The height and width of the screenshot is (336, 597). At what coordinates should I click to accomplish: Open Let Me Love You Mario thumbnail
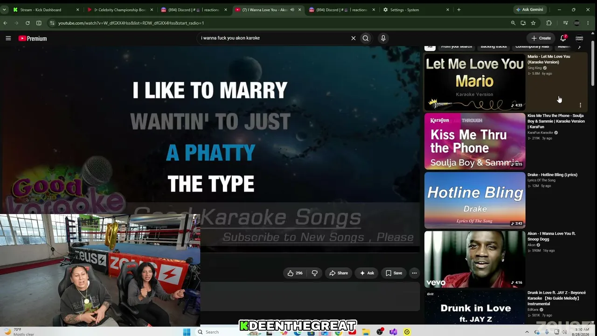tap(475, 82)
